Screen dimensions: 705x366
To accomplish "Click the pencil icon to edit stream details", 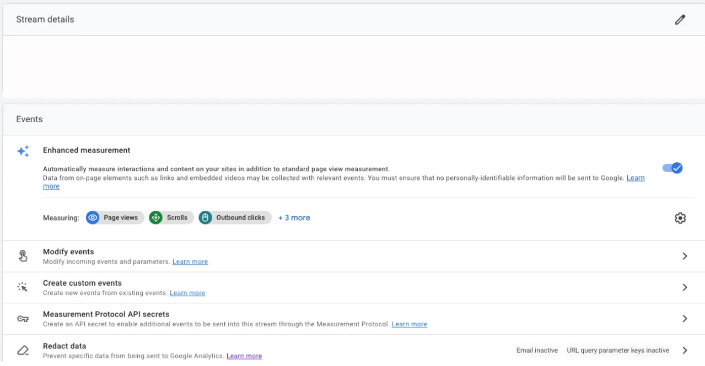I will 680,19.
